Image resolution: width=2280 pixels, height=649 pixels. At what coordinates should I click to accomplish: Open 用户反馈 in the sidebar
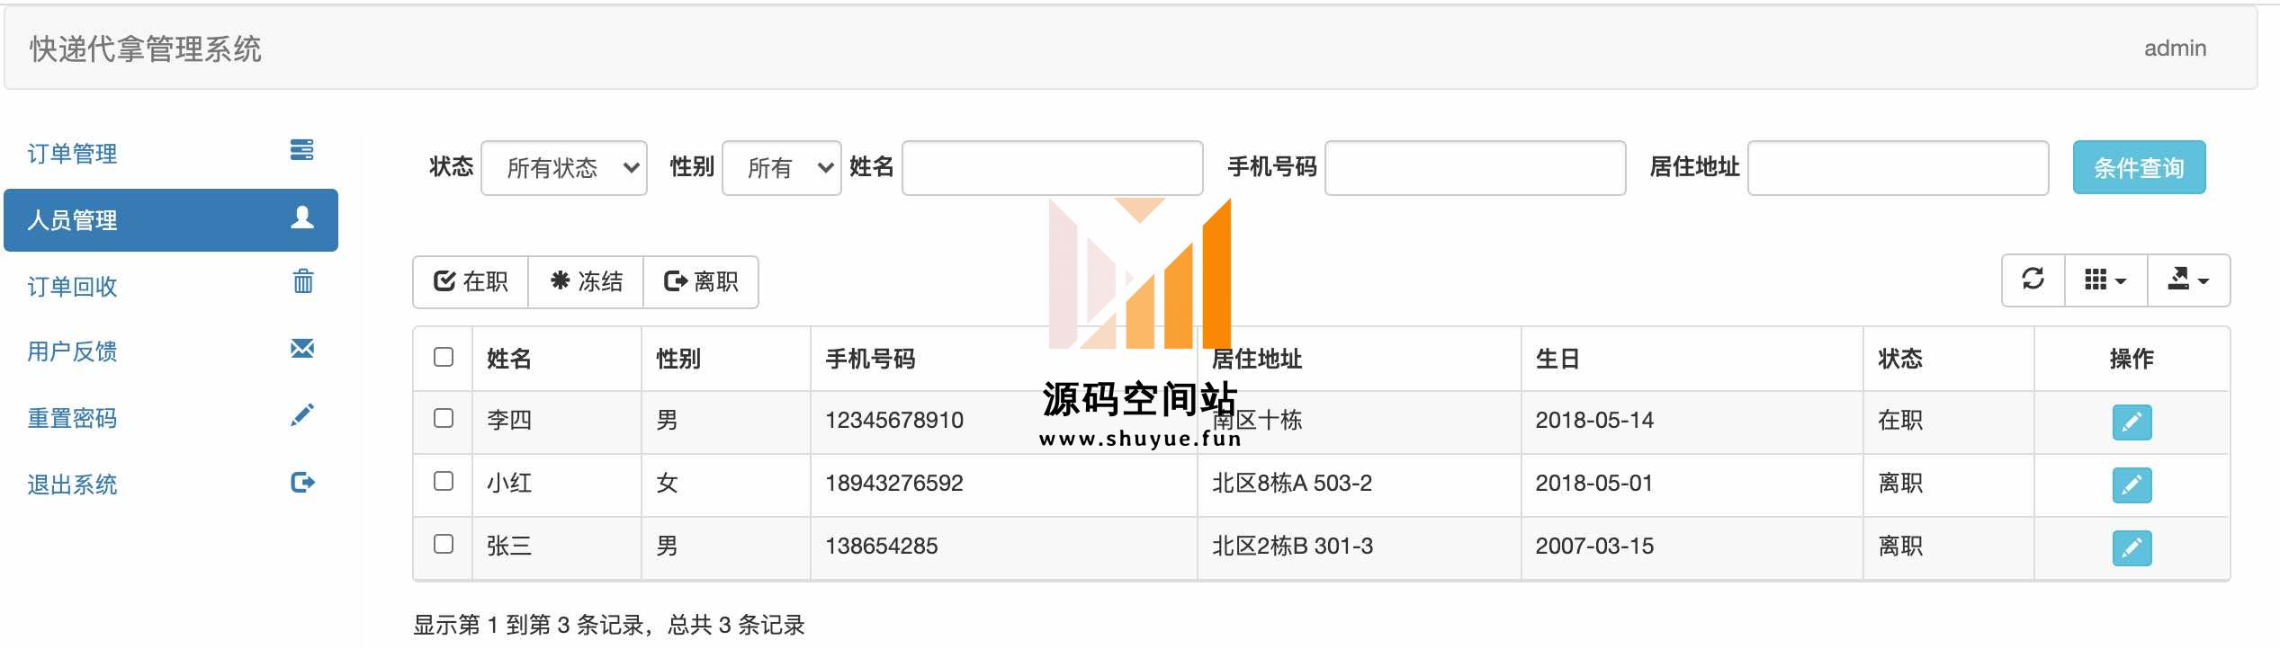click(x=171, y=351)
